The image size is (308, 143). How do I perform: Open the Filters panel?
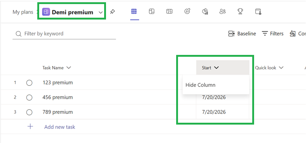tap(273, 34)
